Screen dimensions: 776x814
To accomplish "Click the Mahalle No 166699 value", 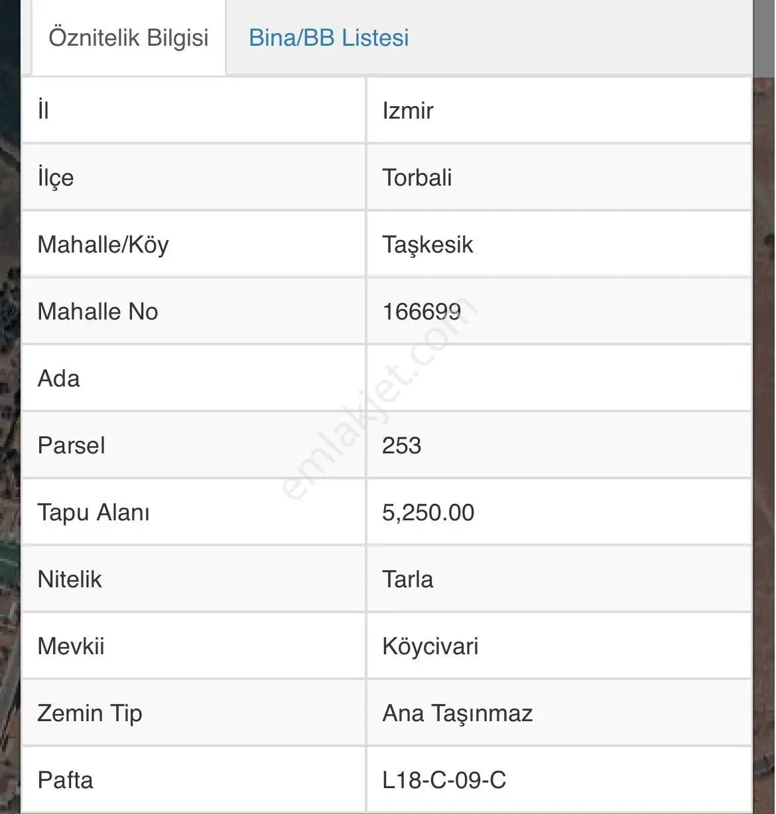I will 421,312.
